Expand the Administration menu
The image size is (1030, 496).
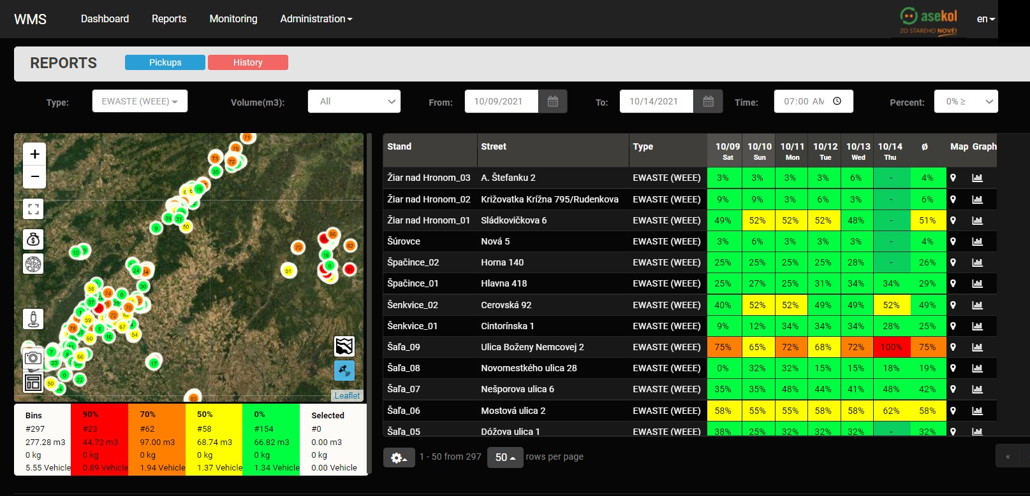(316, 19)
